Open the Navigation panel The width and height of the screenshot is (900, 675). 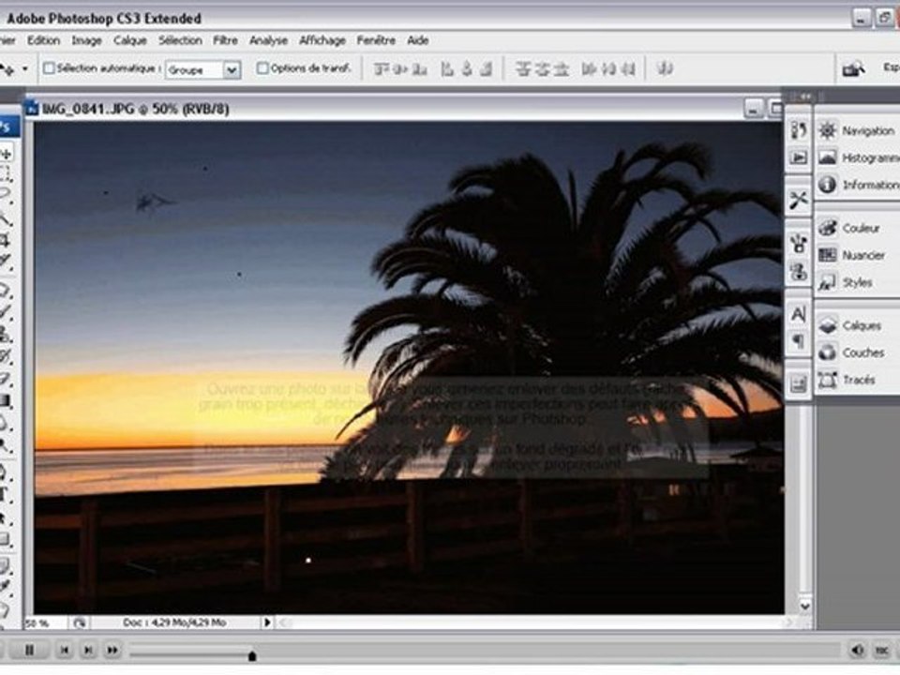tap(858, 130)
